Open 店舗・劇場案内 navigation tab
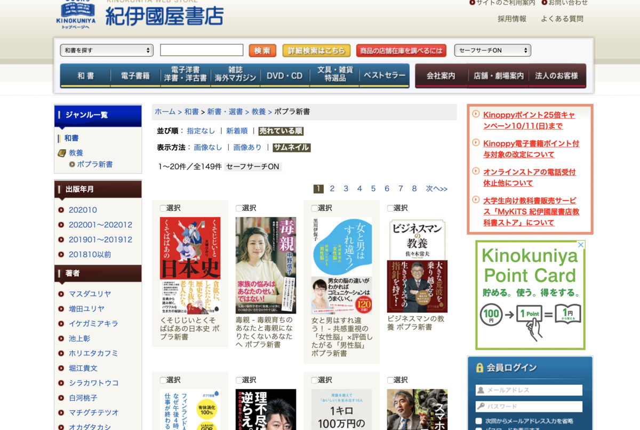 [x=499, y=76]
